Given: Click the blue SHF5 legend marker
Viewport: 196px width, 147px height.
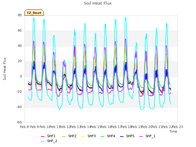Looking at the screenshot, I should (122, 137).
